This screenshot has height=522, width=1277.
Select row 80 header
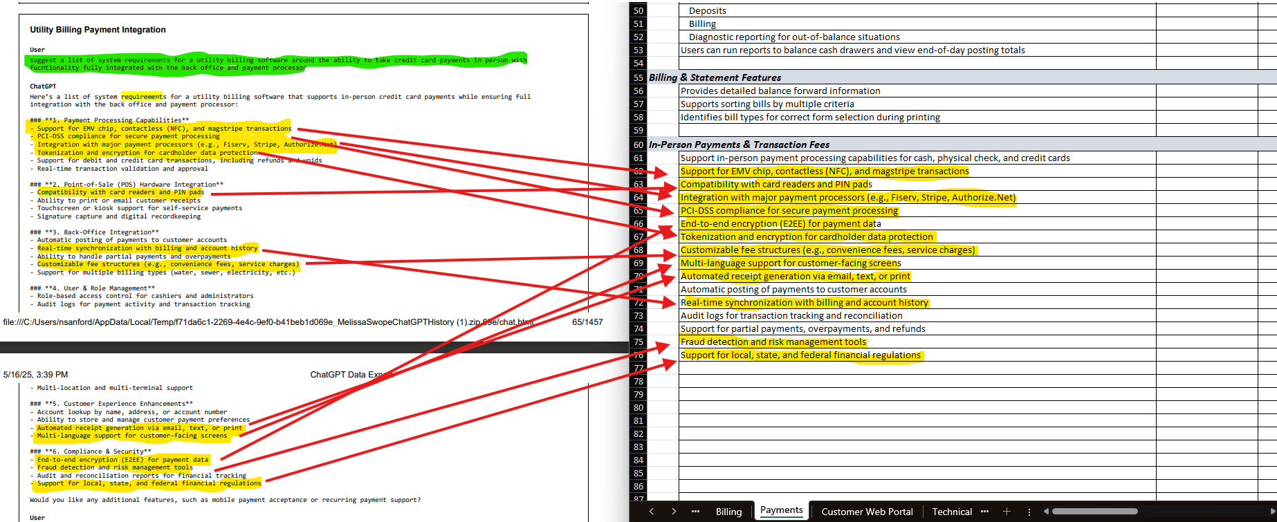coord(638,408)
